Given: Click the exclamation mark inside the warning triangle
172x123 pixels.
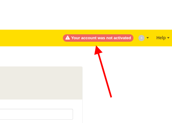Looking at the screenshot, I should pos(68,38).
